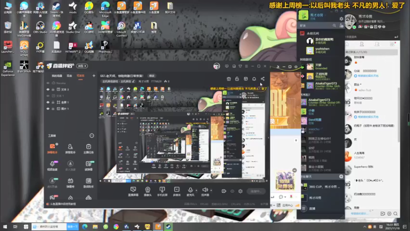Open NOLO HOME desktop shortcut
This screenshot has width=410, height=231.
click(24, 49)
